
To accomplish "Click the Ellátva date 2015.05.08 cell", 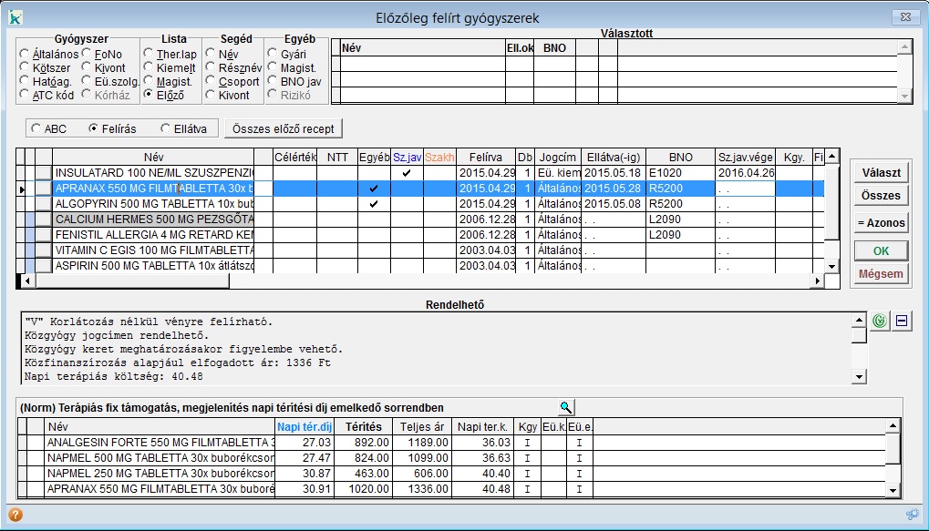I will (x=614, y=204).
